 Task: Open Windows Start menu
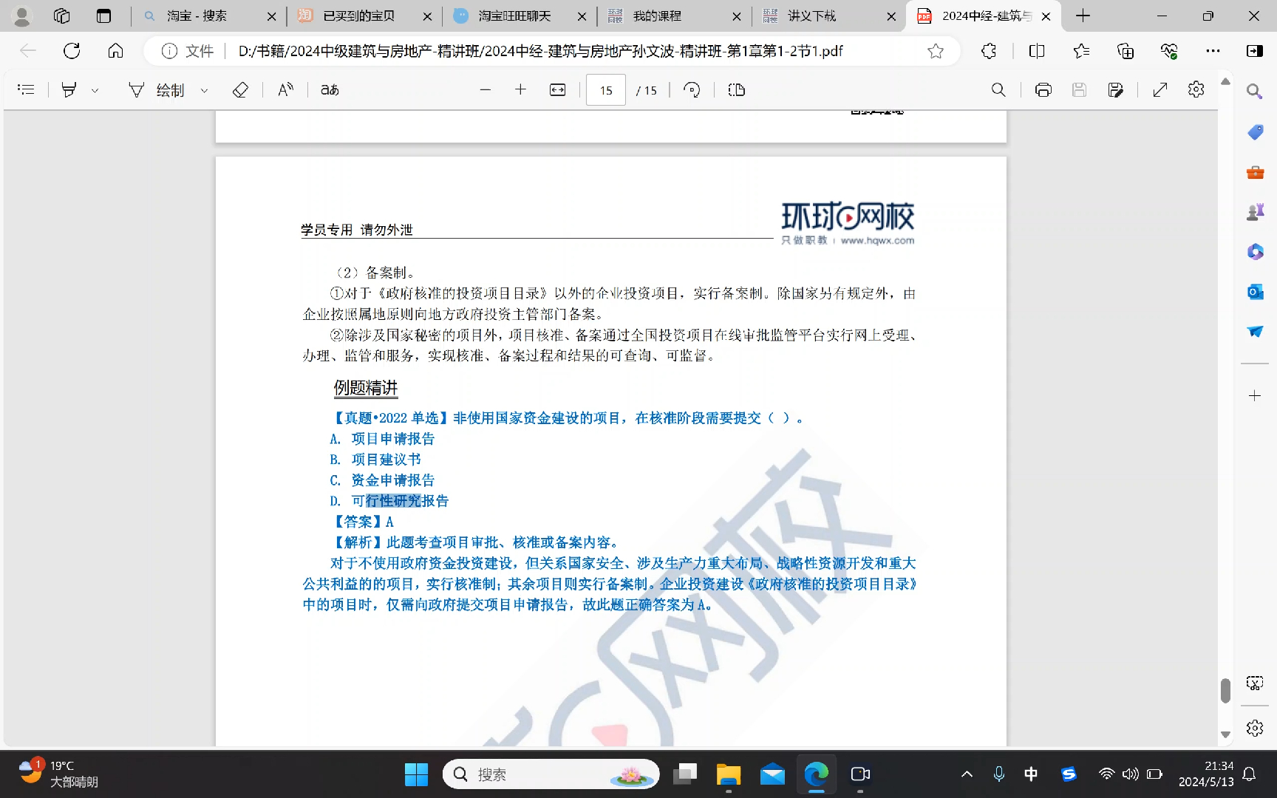click(x=416, y=774)
